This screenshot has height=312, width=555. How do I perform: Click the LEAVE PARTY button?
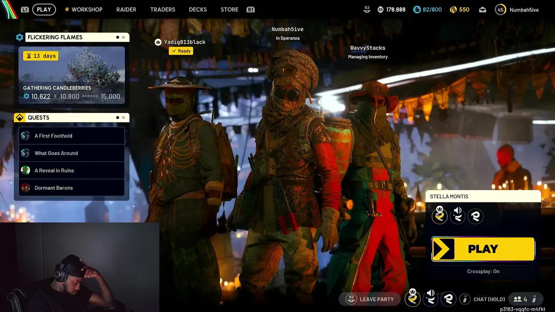[370, 299]
